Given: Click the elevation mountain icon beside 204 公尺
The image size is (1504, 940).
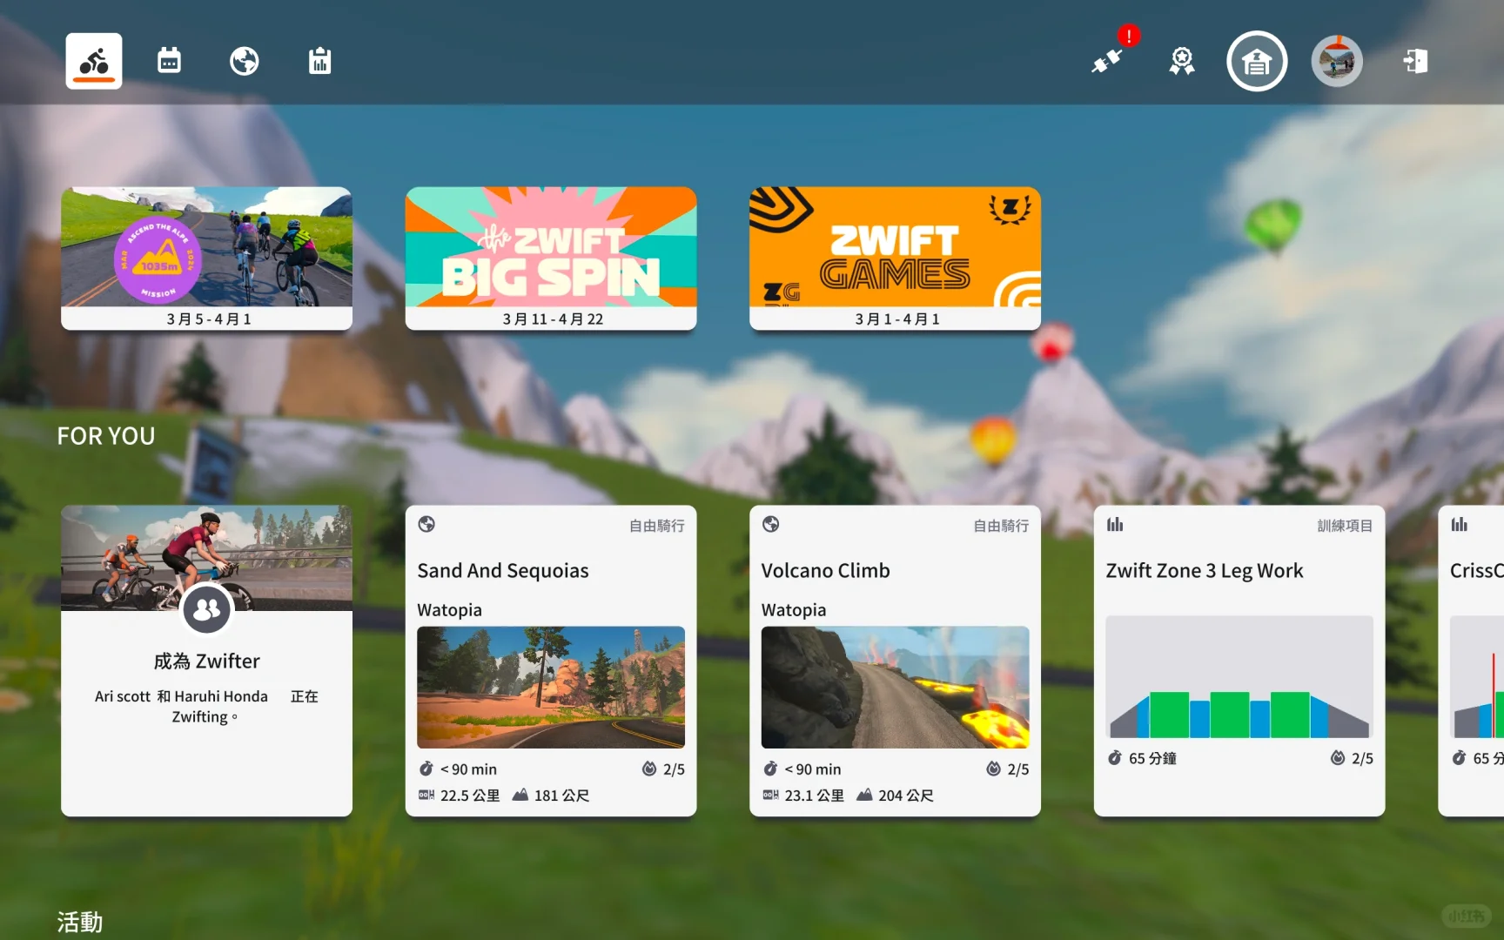Looking at the screenshot, I should [864, 795].
